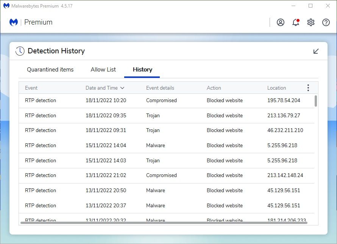The width and height of the screenshot is (337, 244).
Task: Open the settings gear
Action: click(311, 22)
